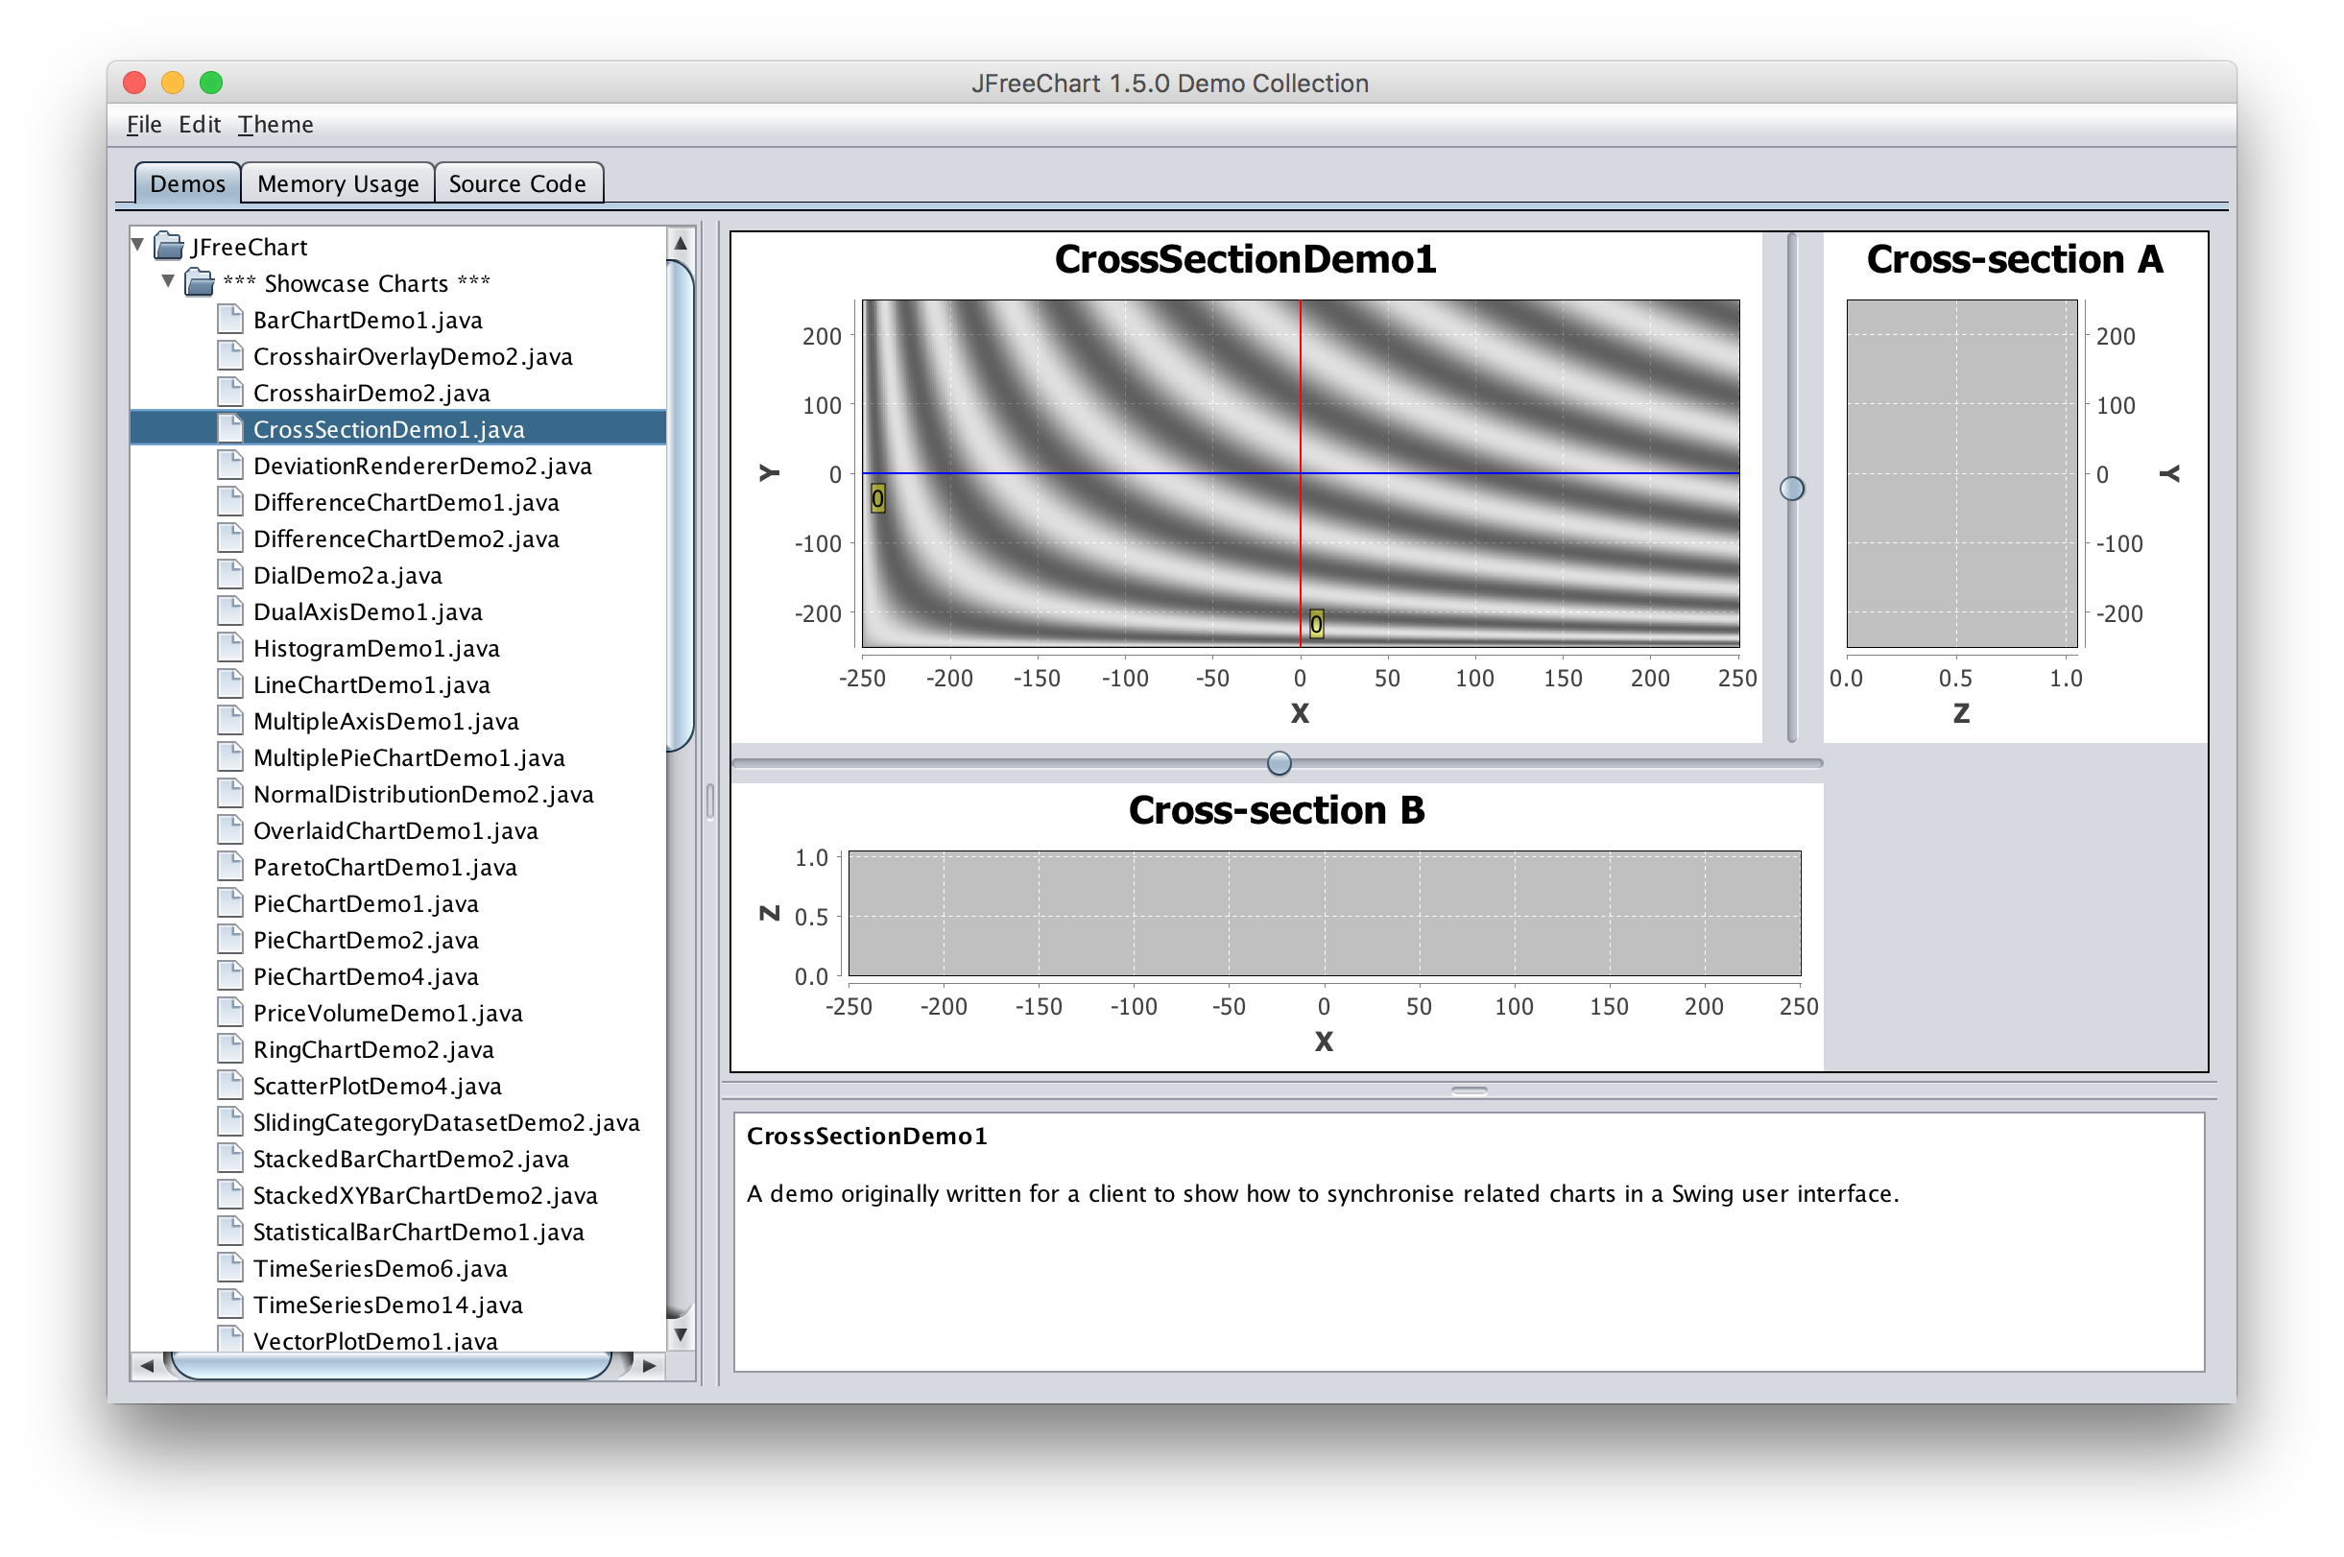Select VectorPlotDemo1.java in tree
The width and height of the screenshot is (2344, 1557).
point(375,1340)
